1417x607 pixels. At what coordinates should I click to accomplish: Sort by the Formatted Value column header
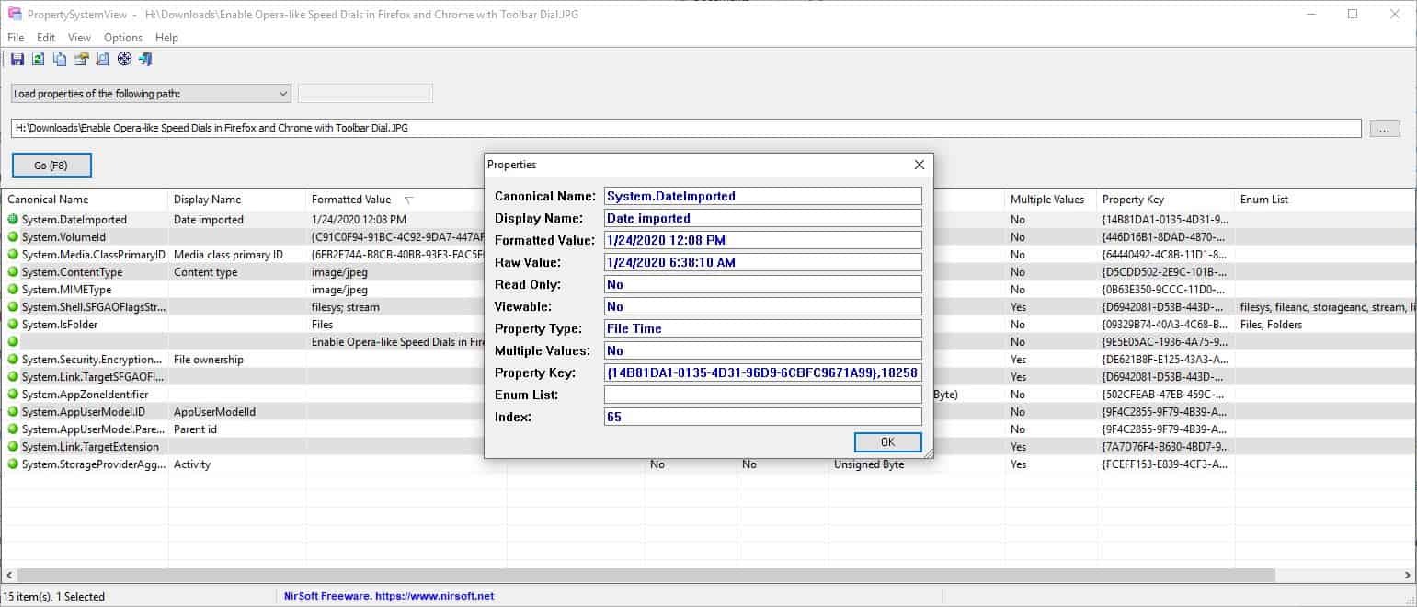(352, 199)
